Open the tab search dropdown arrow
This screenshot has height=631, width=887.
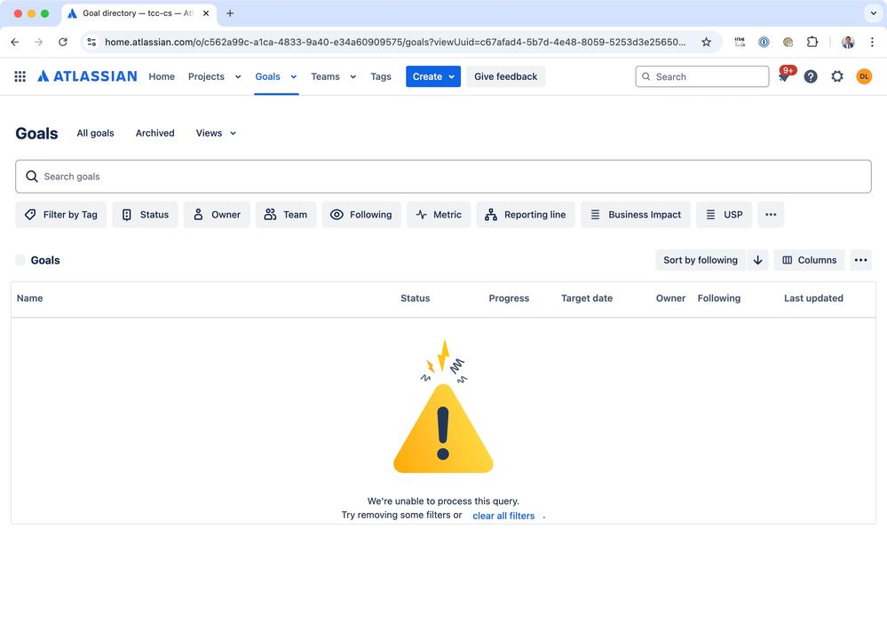873,13
